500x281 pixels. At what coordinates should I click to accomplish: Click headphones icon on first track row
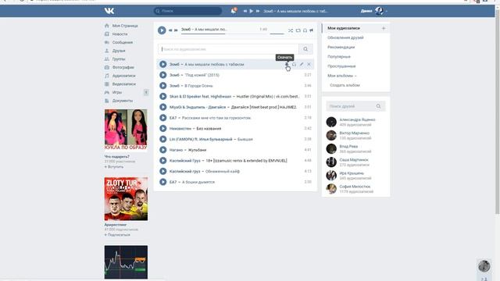pyautogui.click(x=294, y=64)
